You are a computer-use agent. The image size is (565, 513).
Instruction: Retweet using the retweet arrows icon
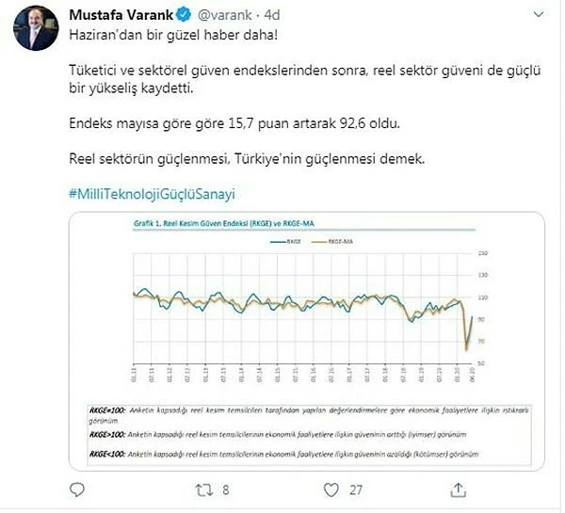click(202, 489)
